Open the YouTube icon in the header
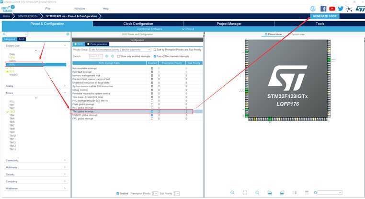The width and height of the screenshot is (365, 199). [x=332, y=9]
